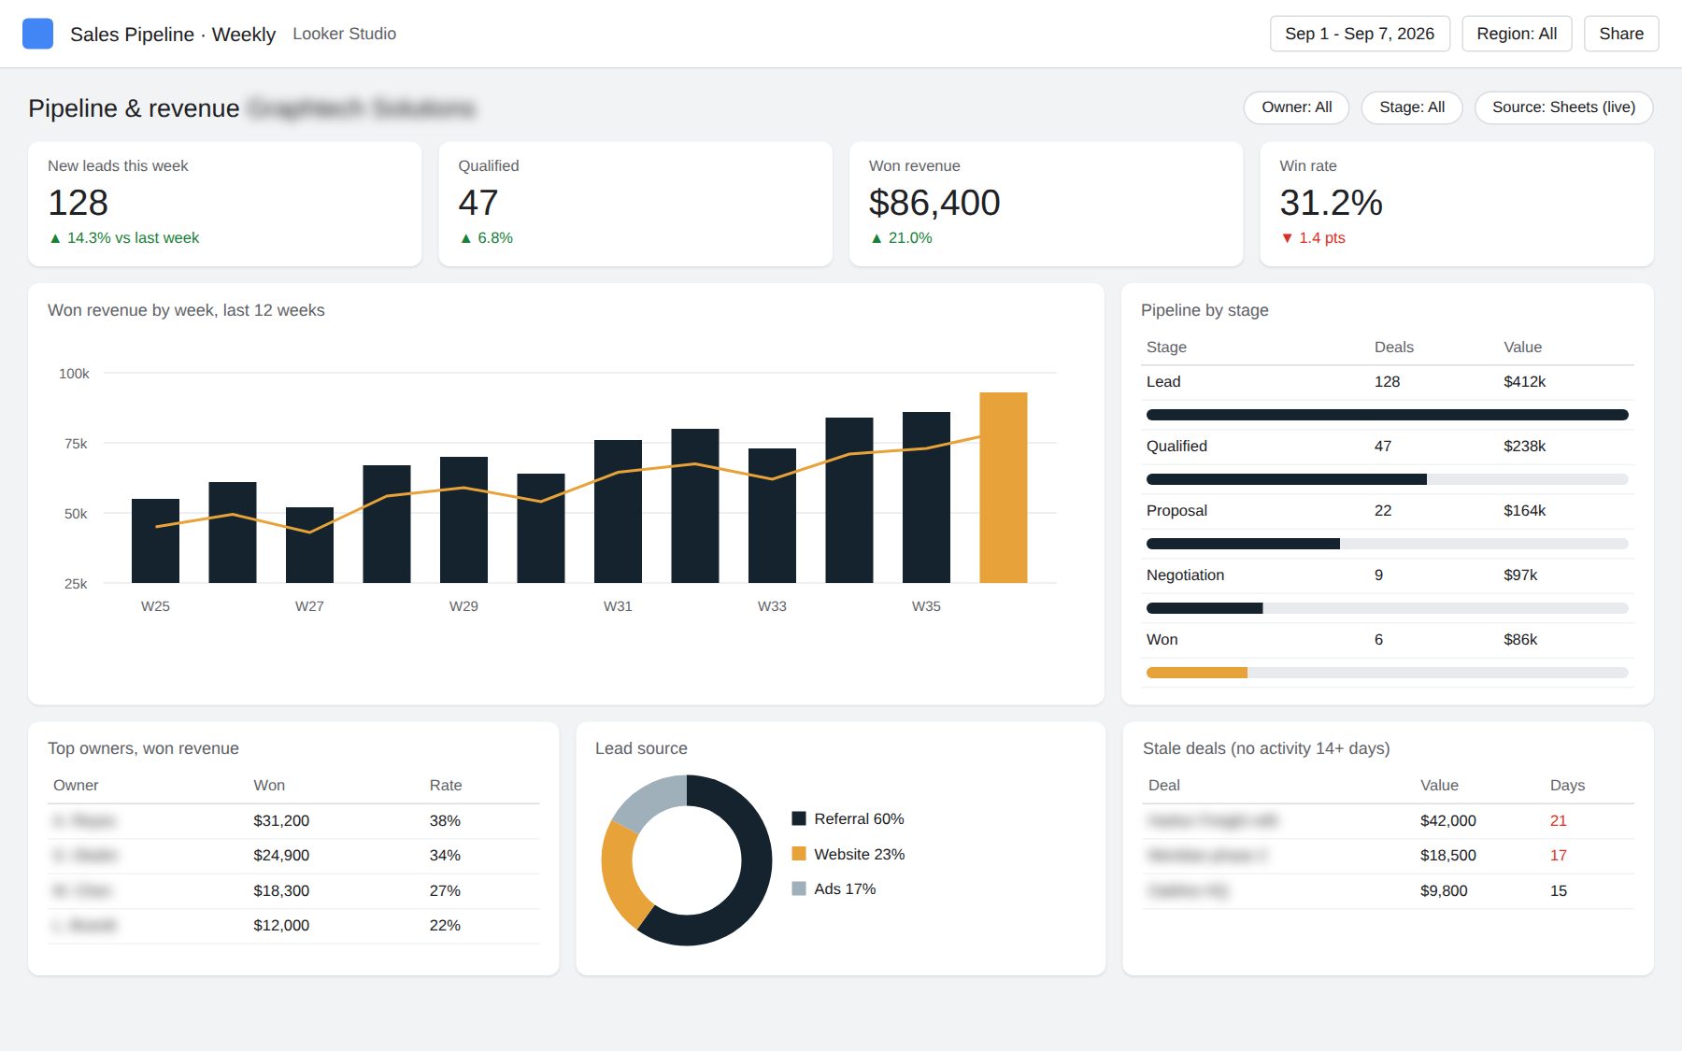1682x1051 pixels.
Task: Sort Stale deals by Days header
Action: pyautogui.click(x=1567, y=786)
